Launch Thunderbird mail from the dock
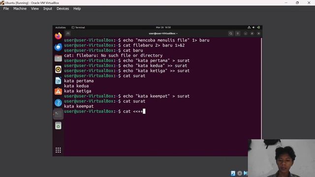315x177 pixels. 58,47
